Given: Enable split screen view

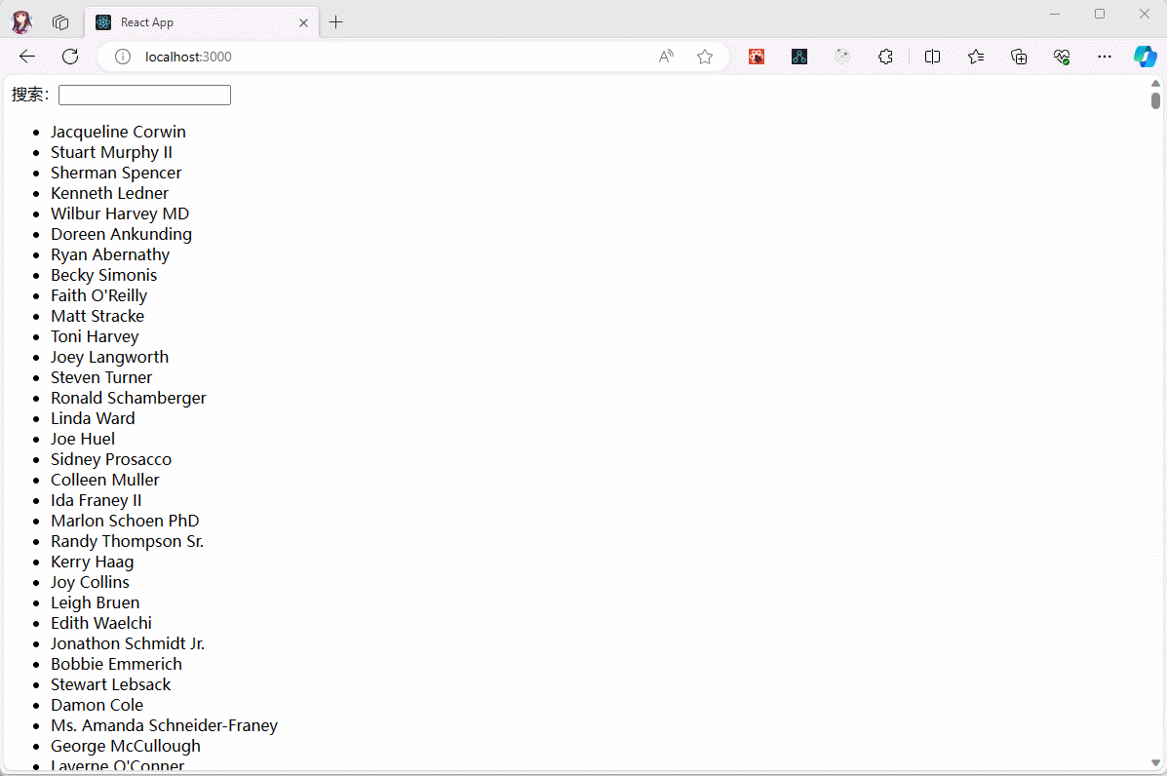Looking at the screenshot, I should [x=932, y=57].
